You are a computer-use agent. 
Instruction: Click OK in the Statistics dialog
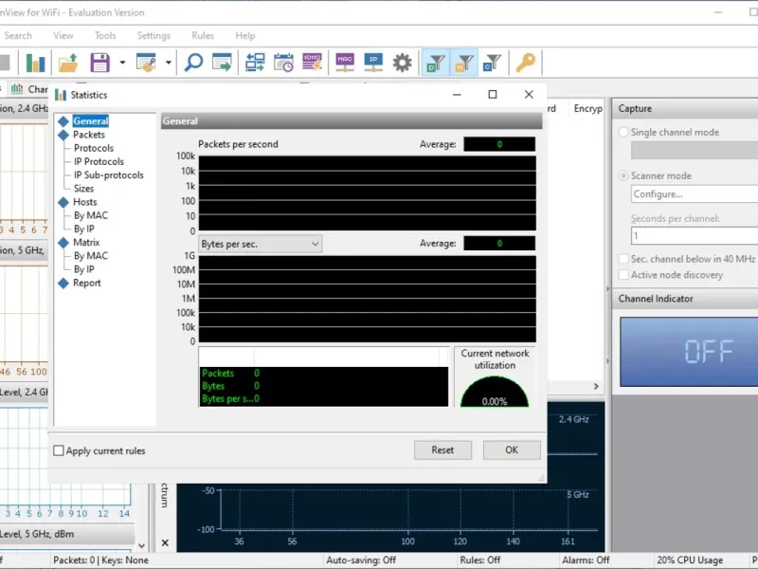click(512, 450)
